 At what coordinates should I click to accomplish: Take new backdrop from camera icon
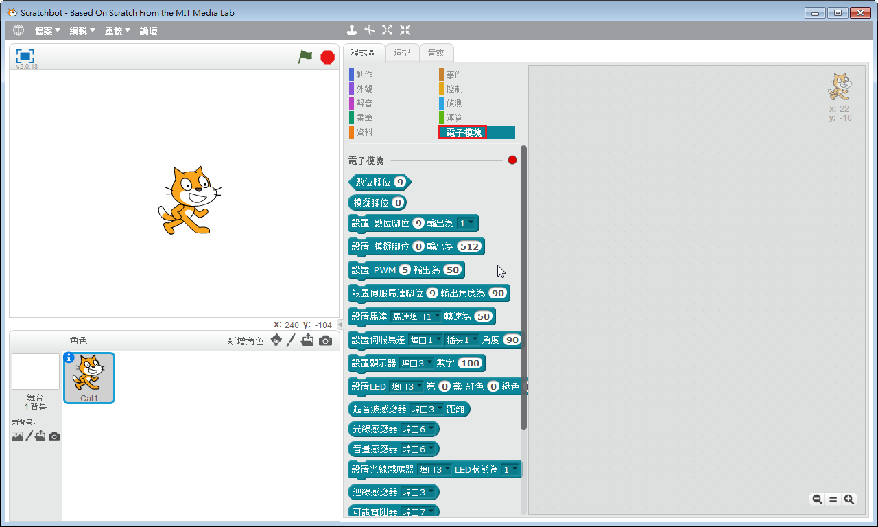54,436
